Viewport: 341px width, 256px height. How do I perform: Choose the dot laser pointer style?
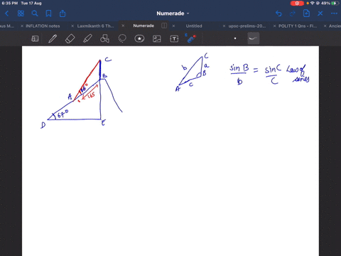point(235,38)
